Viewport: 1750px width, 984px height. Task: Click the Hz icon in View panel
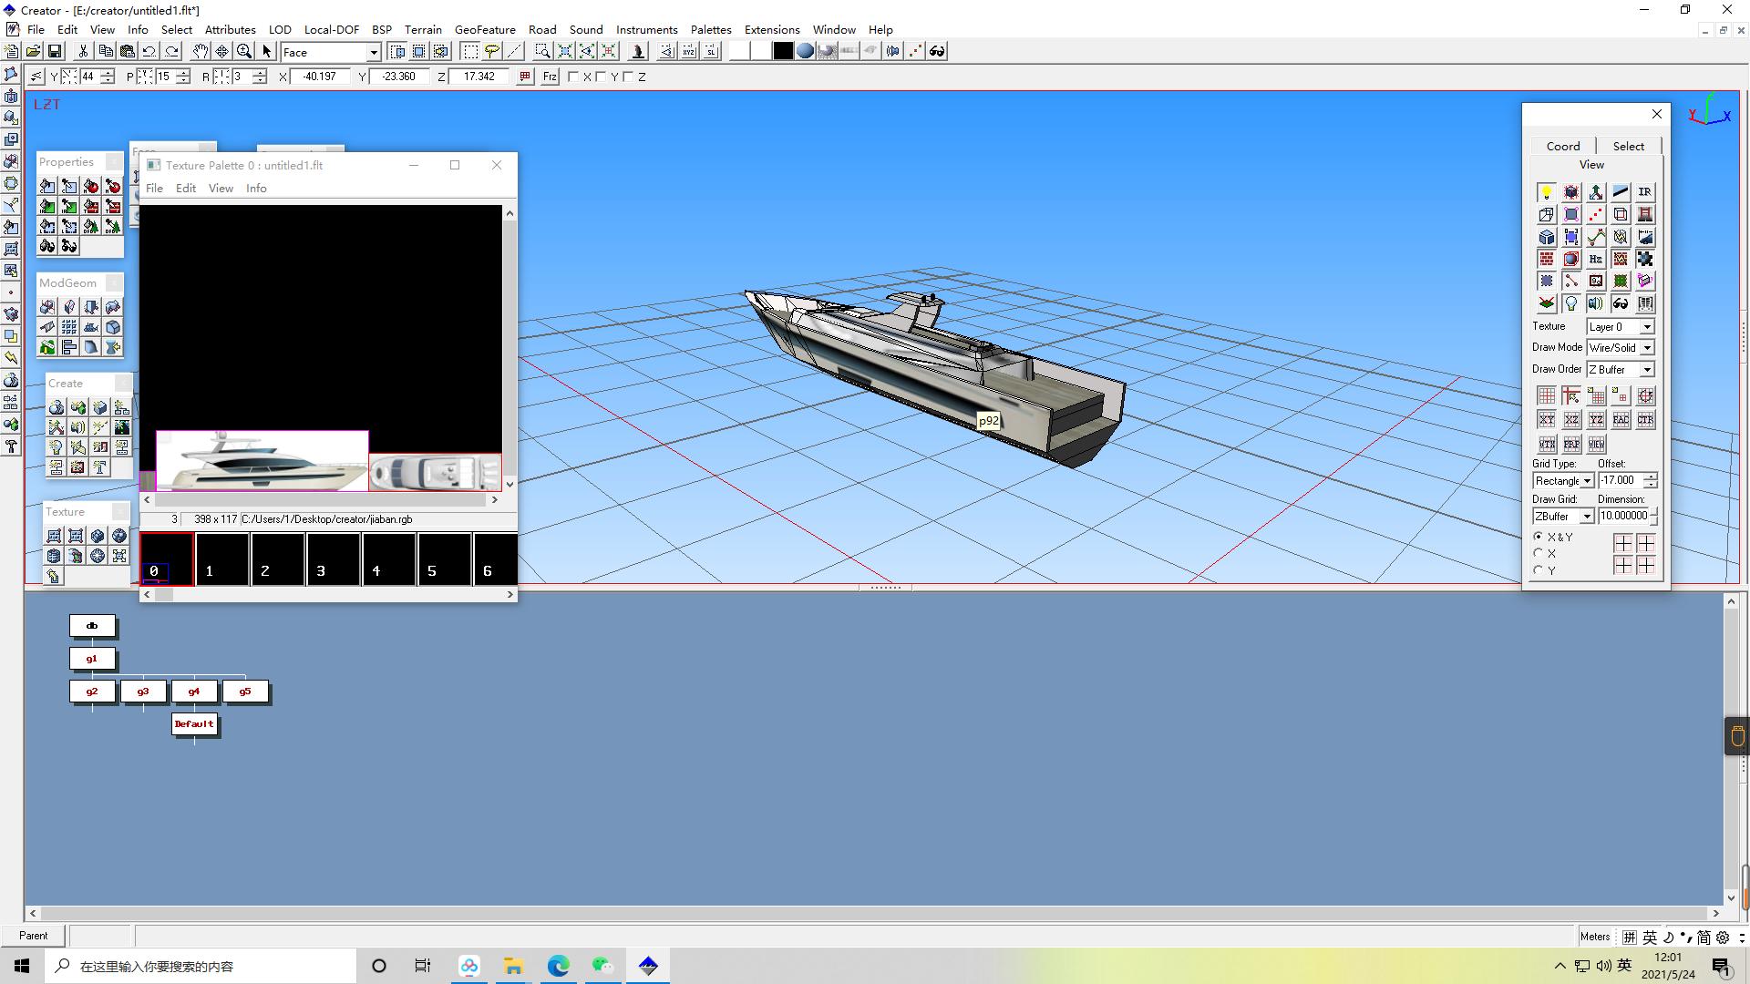tap(1596, 260)
